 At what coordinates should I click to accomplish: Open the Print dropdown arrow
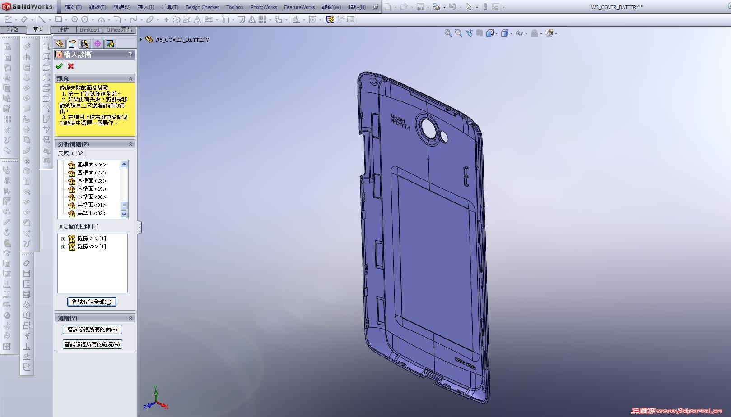(x=444, y=7)
